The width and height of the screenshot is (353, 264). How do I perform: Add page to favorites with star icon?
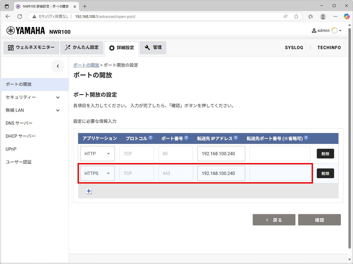click(x=296, y=16)
